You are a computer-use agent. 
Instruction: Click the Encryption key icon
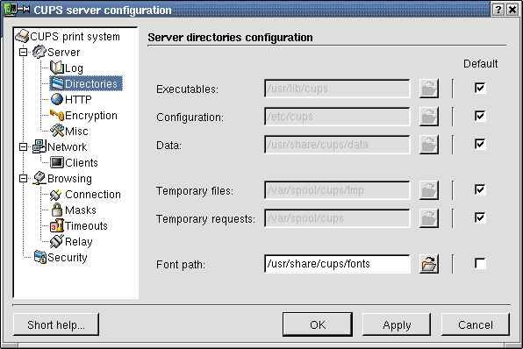[x=57, y=115]
